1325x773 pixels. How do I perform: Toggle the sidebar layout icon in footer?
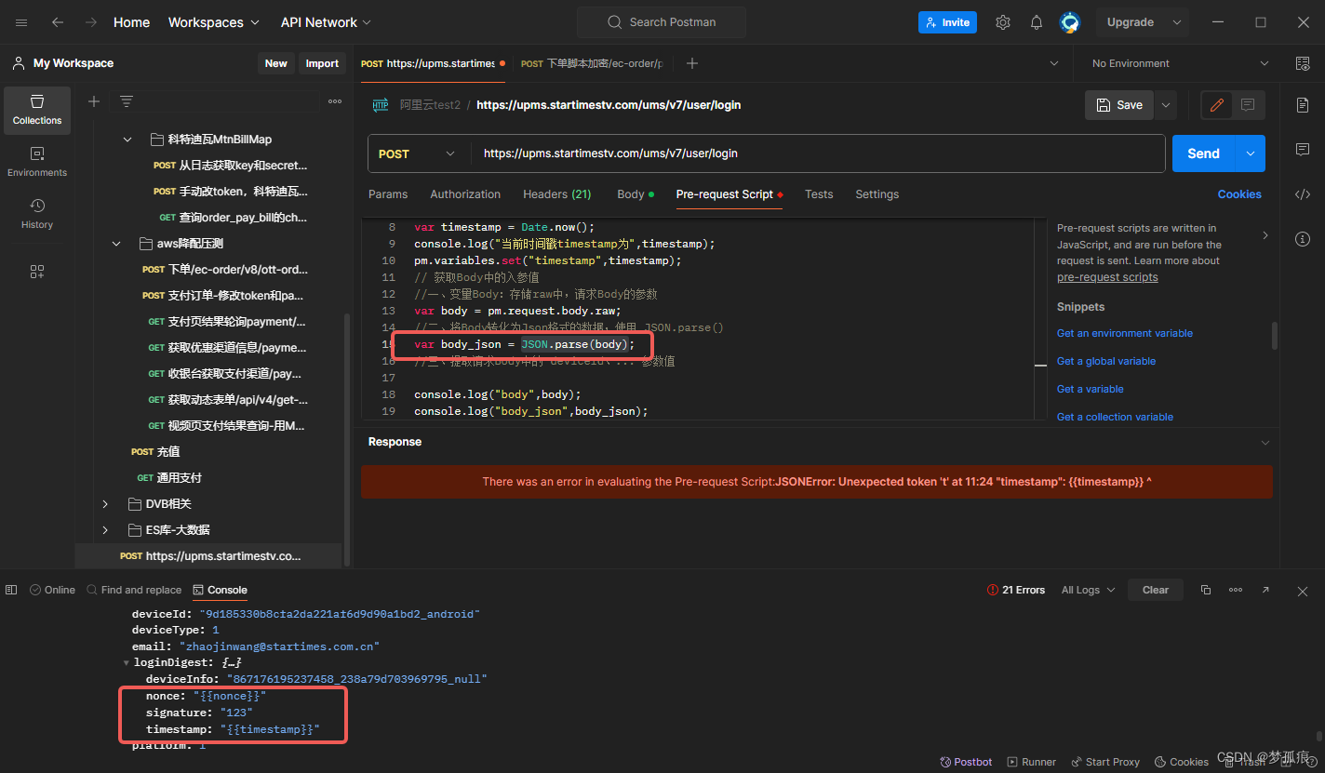point(11,590)
